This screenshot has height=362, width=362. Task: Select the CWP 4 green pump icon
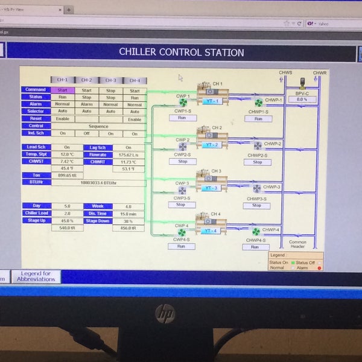pyautogui.click(x=182, y=232)
